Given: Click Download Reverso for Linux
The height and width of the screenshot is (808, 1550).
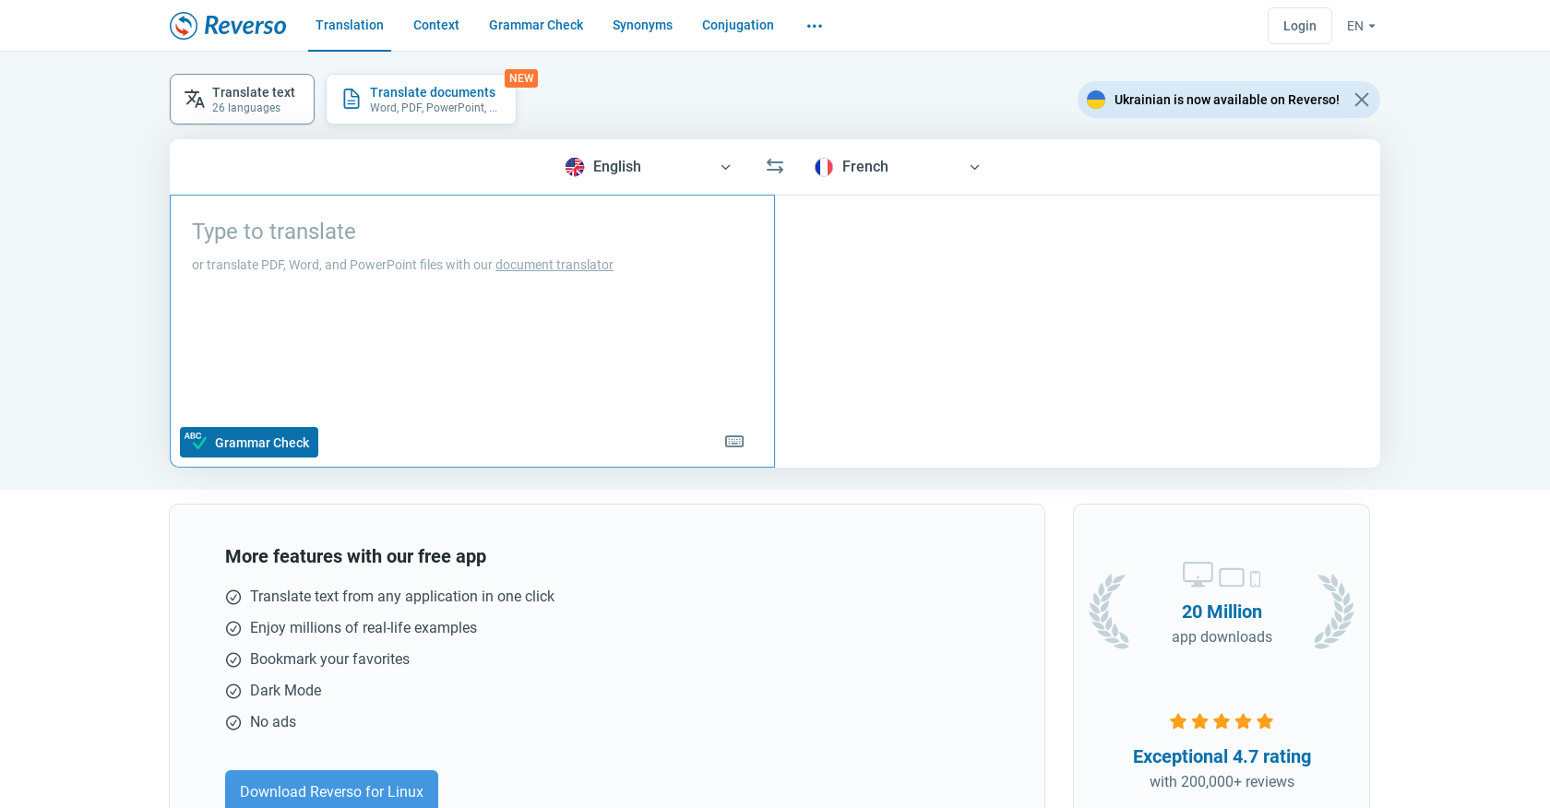Looking at the screenshot, I should pyautogui.click(x=331, y=790).
